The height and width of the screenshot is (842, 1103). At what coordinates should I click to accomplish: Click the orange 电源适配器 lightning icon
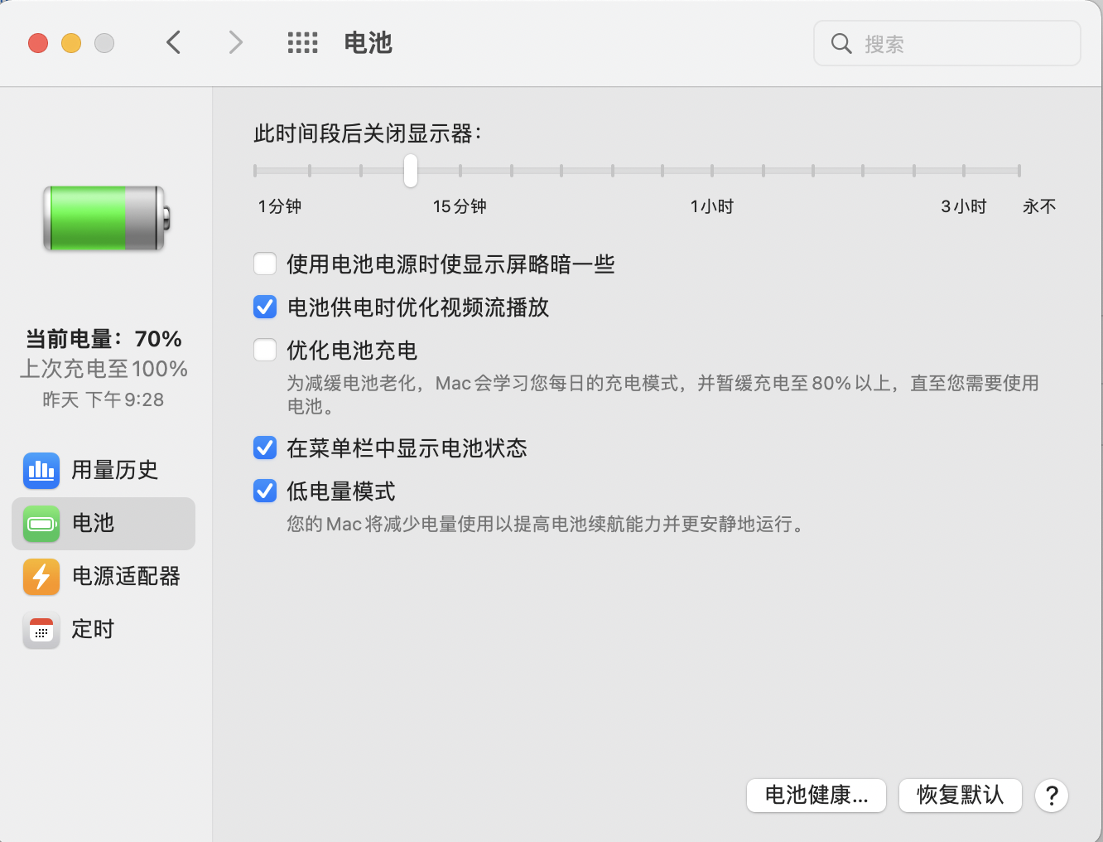tap(41, 577)
